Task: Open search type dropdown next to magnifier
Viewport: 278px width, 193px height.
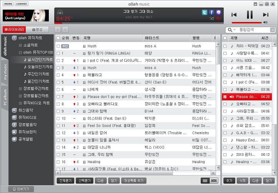Action: 235,30
